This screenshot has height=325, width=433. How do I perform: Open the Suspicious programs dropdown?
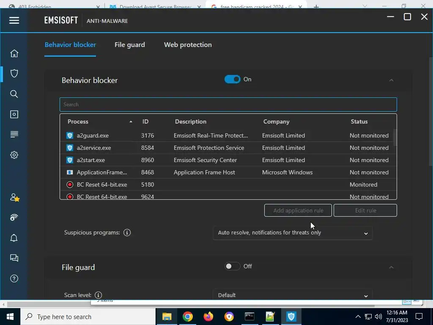point(293,233)
